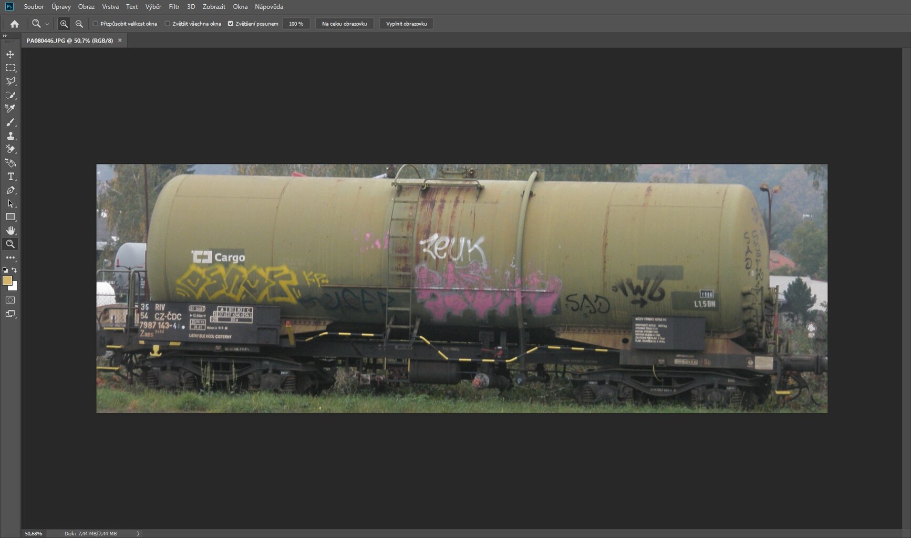
Task: Open the Vrstva menu
Action: (110, 7)
